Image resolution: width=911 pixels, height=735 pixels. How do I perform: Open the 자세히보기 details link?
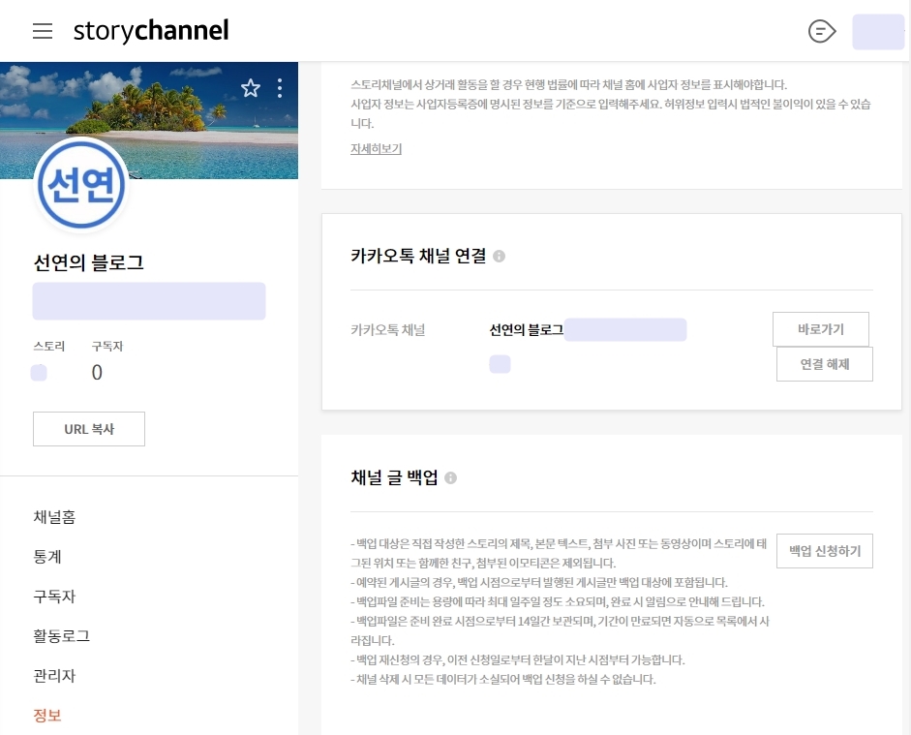(376, 148)
